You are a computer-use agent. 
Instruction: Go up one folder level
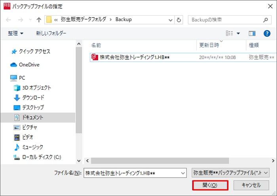tap(39, 20)
